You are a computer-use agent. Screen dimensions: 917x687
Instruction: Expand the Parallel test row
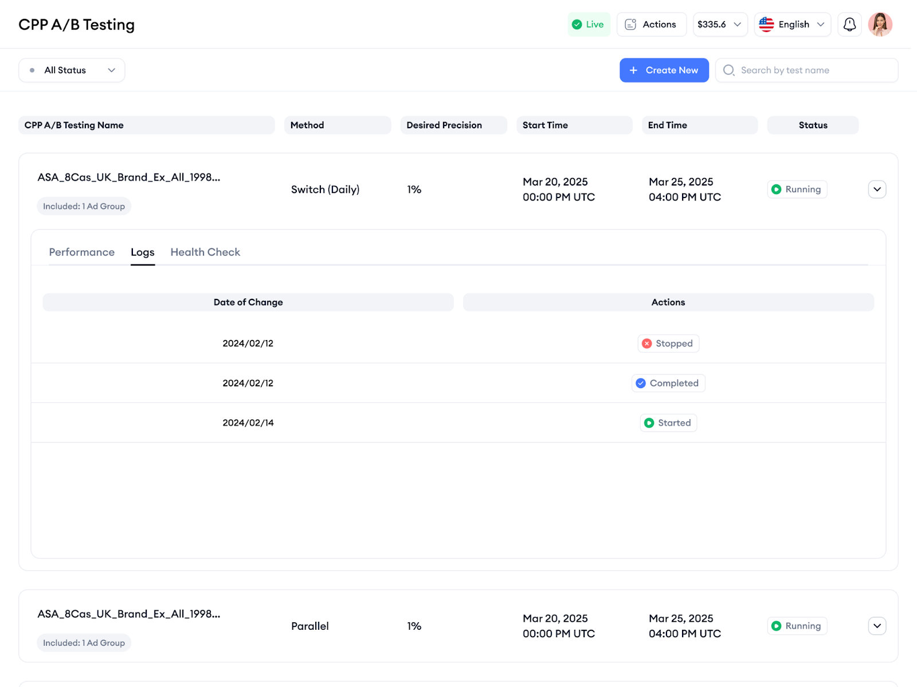pyautogui.click(x=877, y=626)
